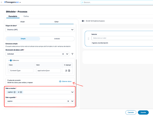Remove the id tag
The height and width of the screenshot is (116, 153).
coord(21,92)
